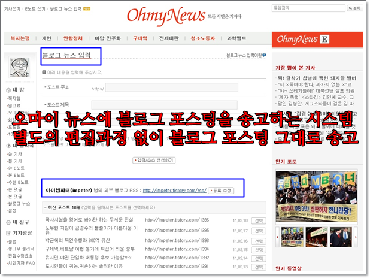This screenshot has height=278, width=370.
Task: Click the 블로그 뉴스 입력이란 help link
Action: pyautogui.click(x=244, y=55)
